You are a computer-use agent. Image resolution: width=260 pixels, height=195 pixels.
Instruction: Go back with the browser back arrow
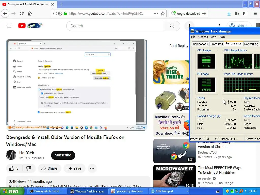(5, 14)
